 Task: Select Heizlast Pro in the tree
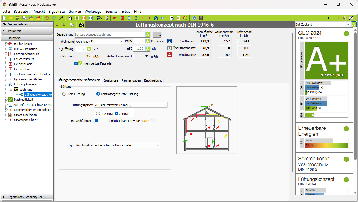[x=22, y=69]
